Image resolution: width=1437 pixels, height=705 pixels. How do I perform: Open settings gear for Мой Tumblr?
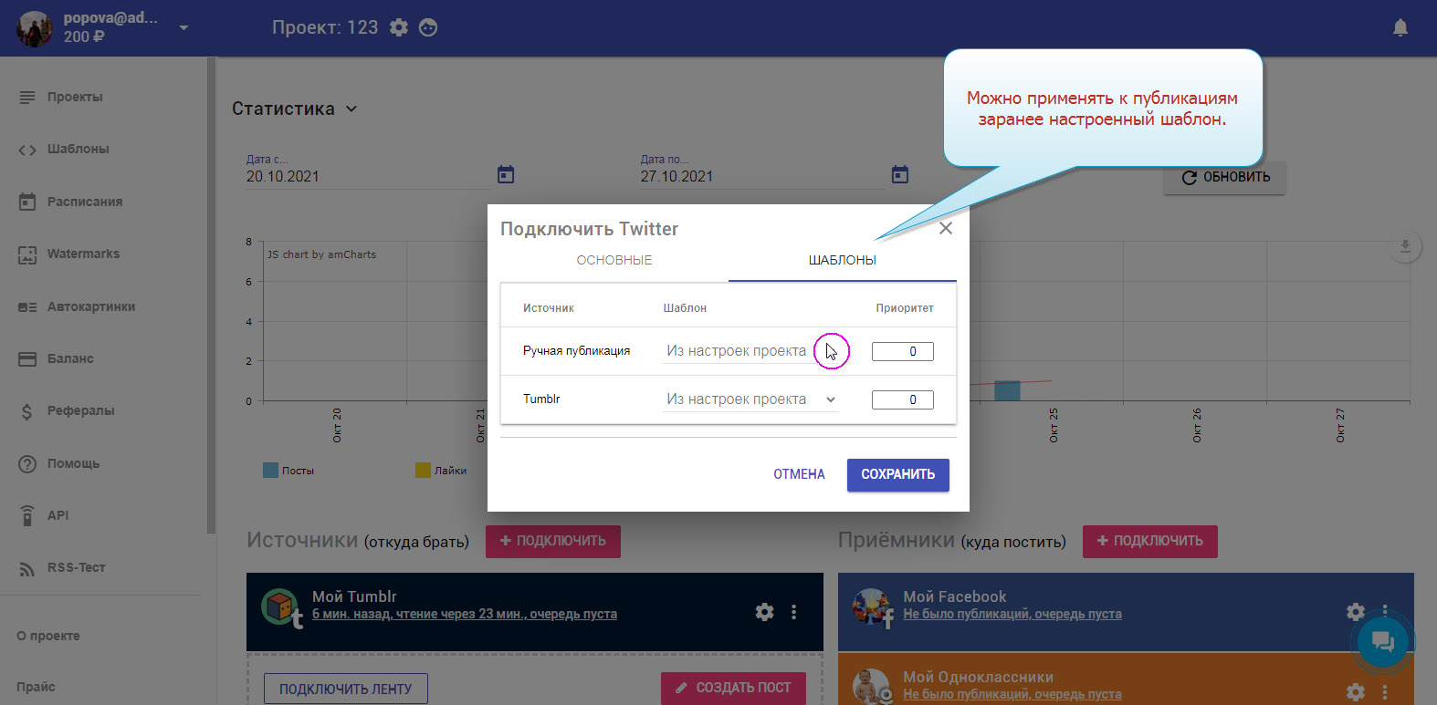point(764,612)
